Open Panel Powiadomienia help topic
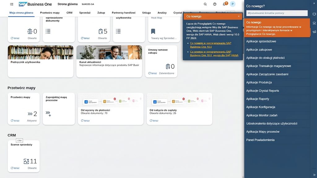 pos(277,140)
